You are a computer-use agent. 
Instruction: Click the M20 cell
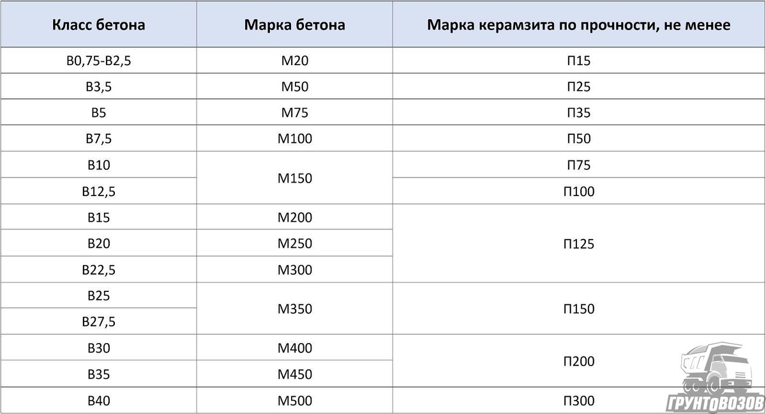[x=294, y=61]
